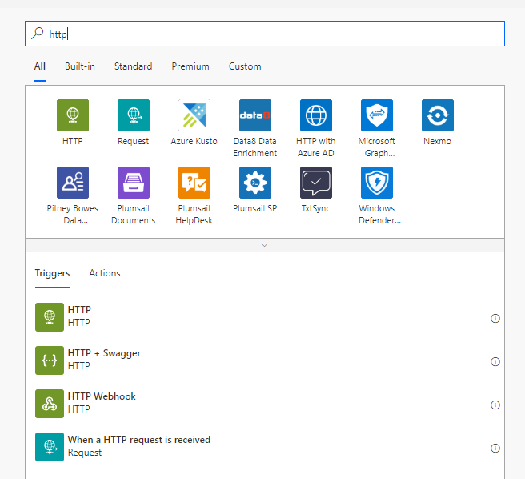Choose the Nexmo connector
Screen dimensions: 525x479
click(x=438, y=115)
